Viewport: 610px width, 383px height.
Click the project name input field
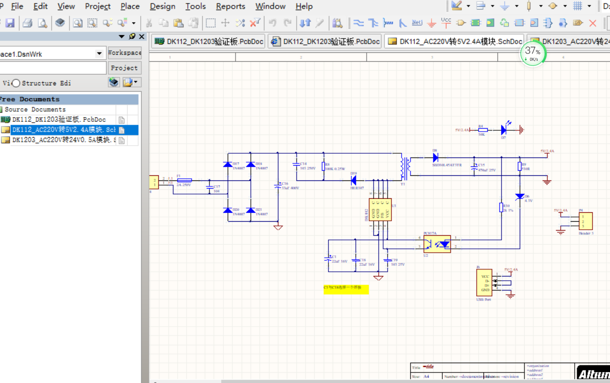pos(53,68)
